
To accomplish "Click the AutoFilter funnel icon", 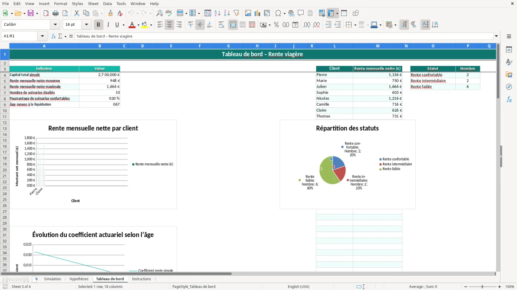I will [236, 13].
